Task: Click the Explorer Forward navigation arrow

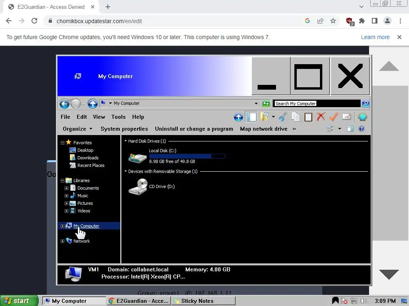Action: coord(75,104)
